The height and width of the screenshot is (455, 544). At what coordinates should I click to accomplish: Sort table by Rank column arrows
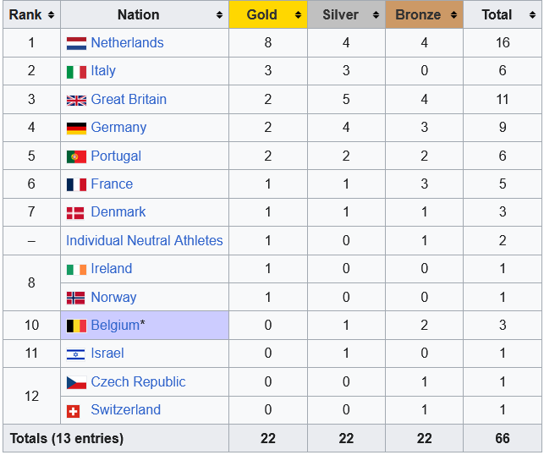tap(51, 15)
